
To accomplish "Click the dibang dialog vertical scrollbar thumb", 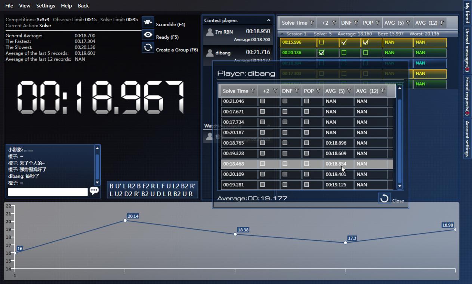I will click(x=399, y=141).
